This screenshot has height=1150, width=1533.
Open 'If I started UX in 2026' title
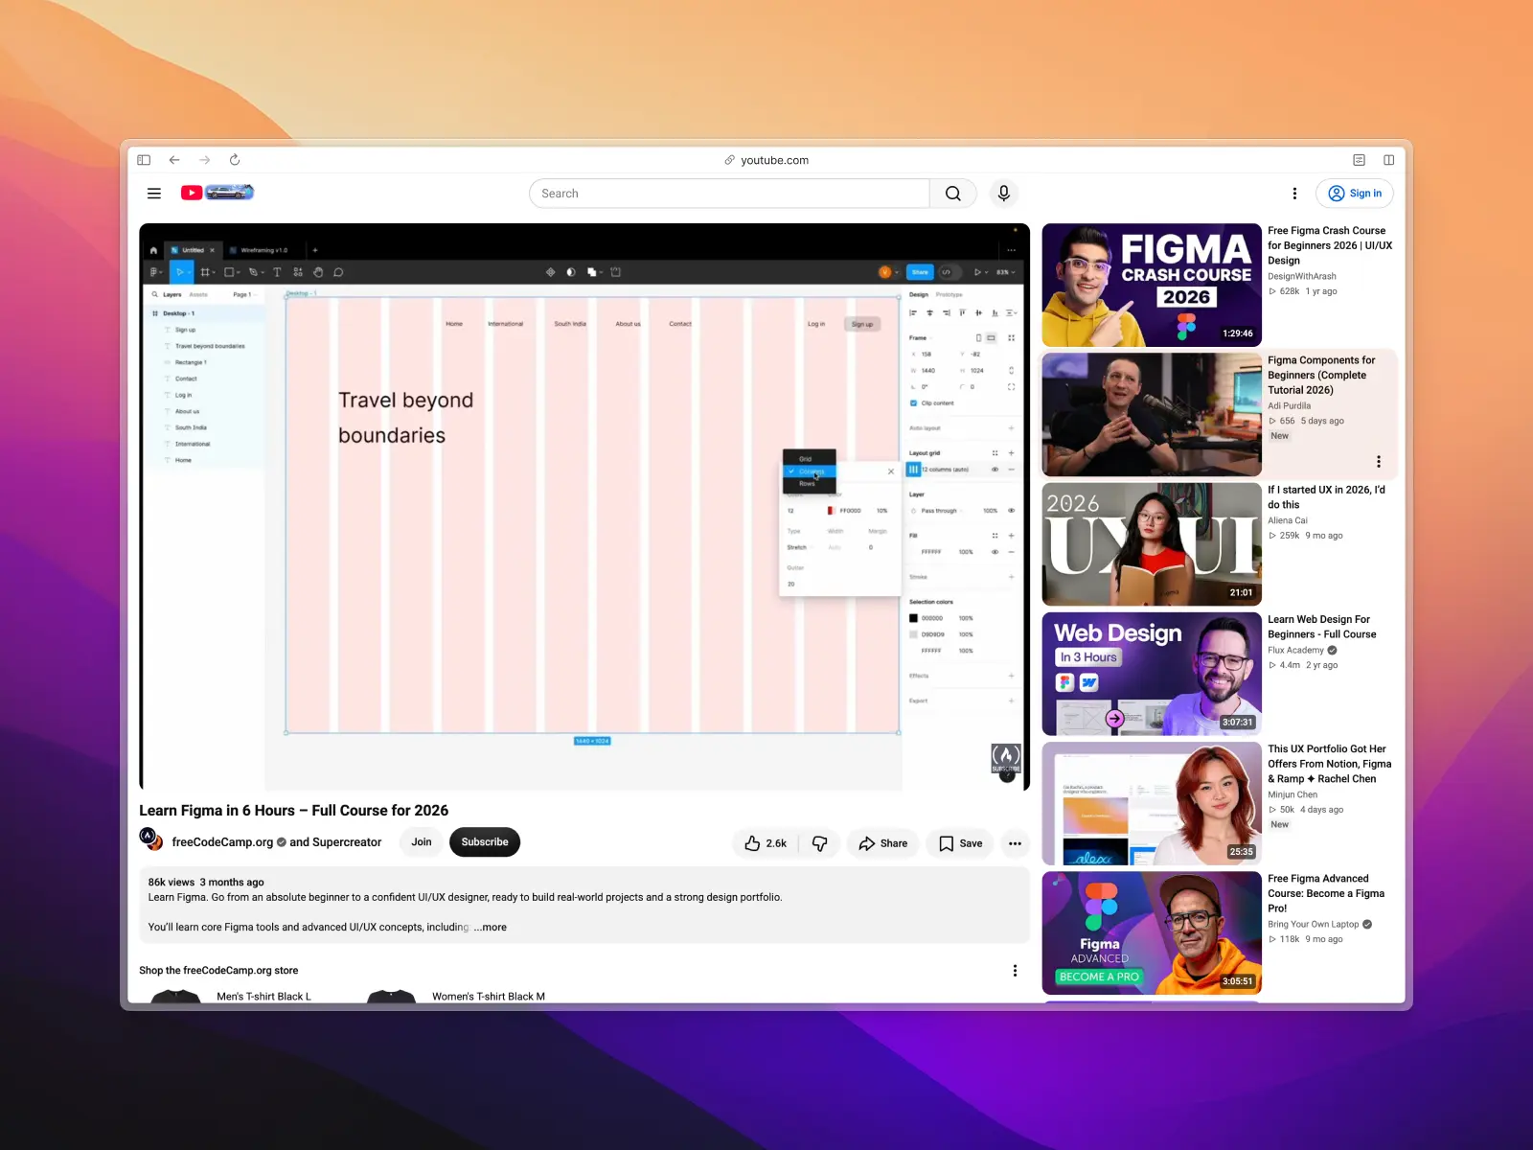(1326, 497)
